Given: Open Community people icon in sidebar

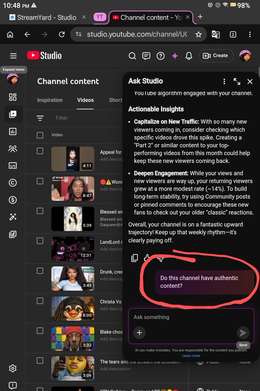Looking at the screenshot, I should (13, 149).
